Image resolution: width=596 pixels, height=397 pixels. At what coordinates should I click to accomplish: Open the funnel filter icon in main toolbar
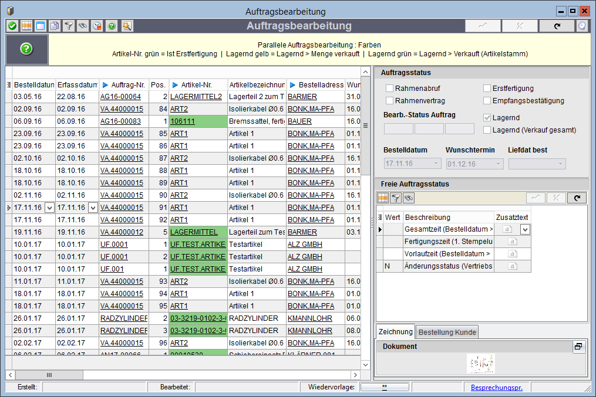pyautogui.click(x=69, y=26)
